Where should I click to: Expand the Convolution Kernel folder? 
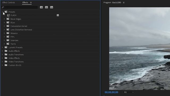point(4,26)
